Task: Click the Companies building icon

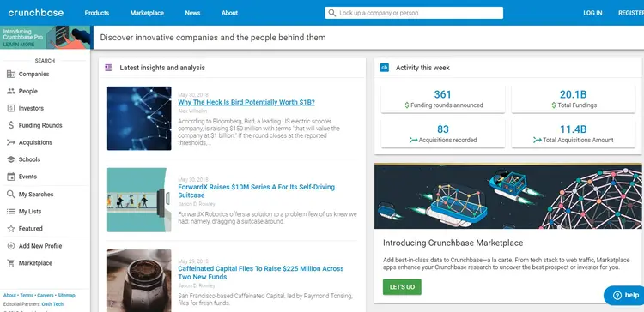Action: coord(11,75)
